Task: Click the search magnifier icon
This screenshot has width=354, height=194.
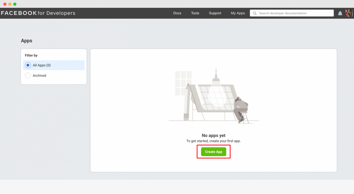Action: [255, 13]
